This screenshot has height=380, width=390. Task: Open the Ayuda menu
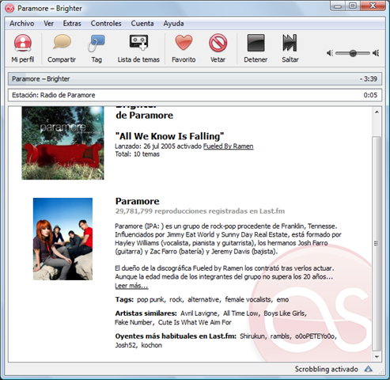tap(173, 24)
